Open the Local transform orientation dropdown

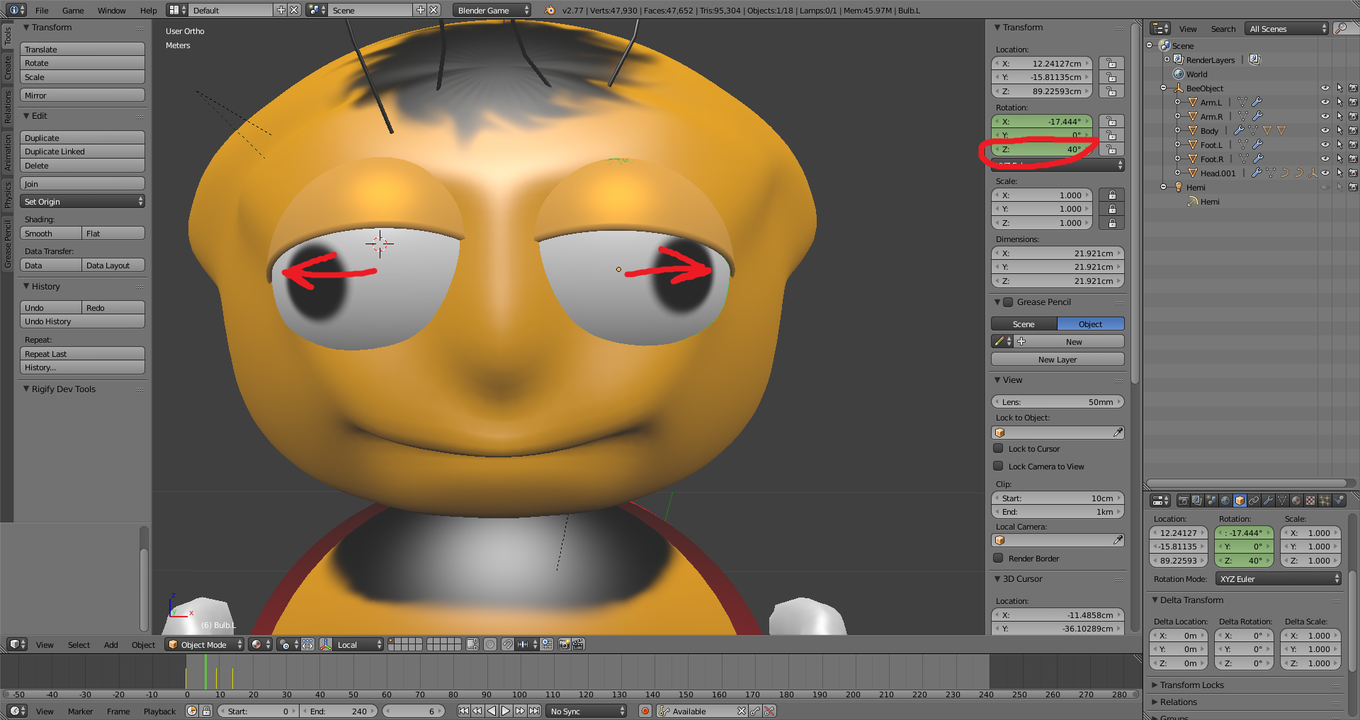(x=359, y=644)
